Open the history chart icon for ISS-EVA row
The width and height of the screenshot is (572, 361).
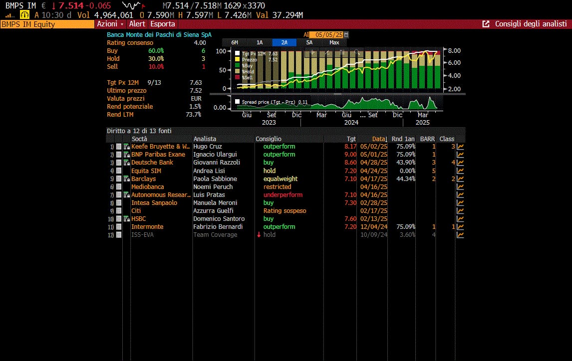460,234
